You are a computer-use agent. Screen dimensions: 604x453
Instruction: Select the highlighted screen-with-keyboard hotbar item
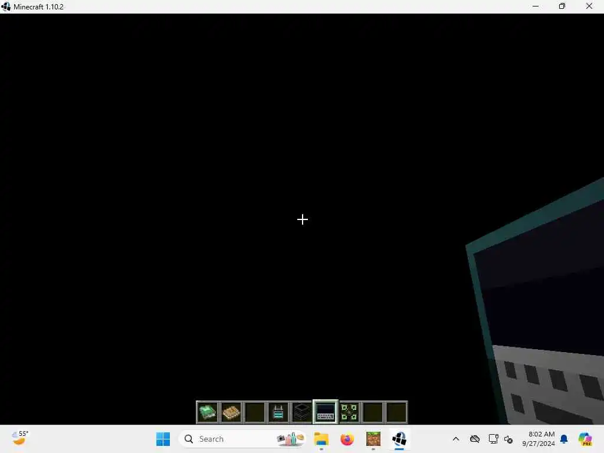pos(326,412)
